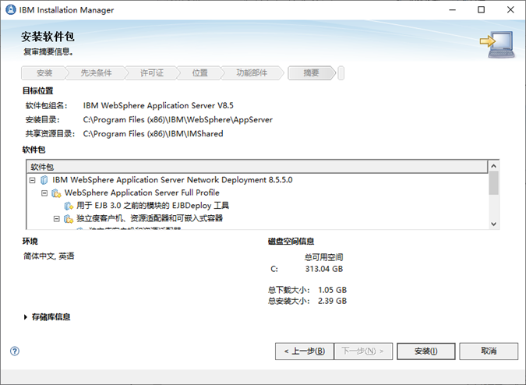Click the EJBDeploy tool feature icon
The height and width of the screenshot is (385, 526).
point(69,206)
